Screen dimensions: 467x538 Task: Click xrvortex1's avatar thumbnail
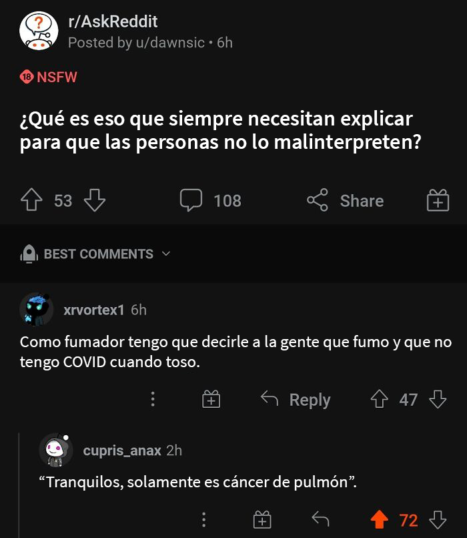coord(37,310)
